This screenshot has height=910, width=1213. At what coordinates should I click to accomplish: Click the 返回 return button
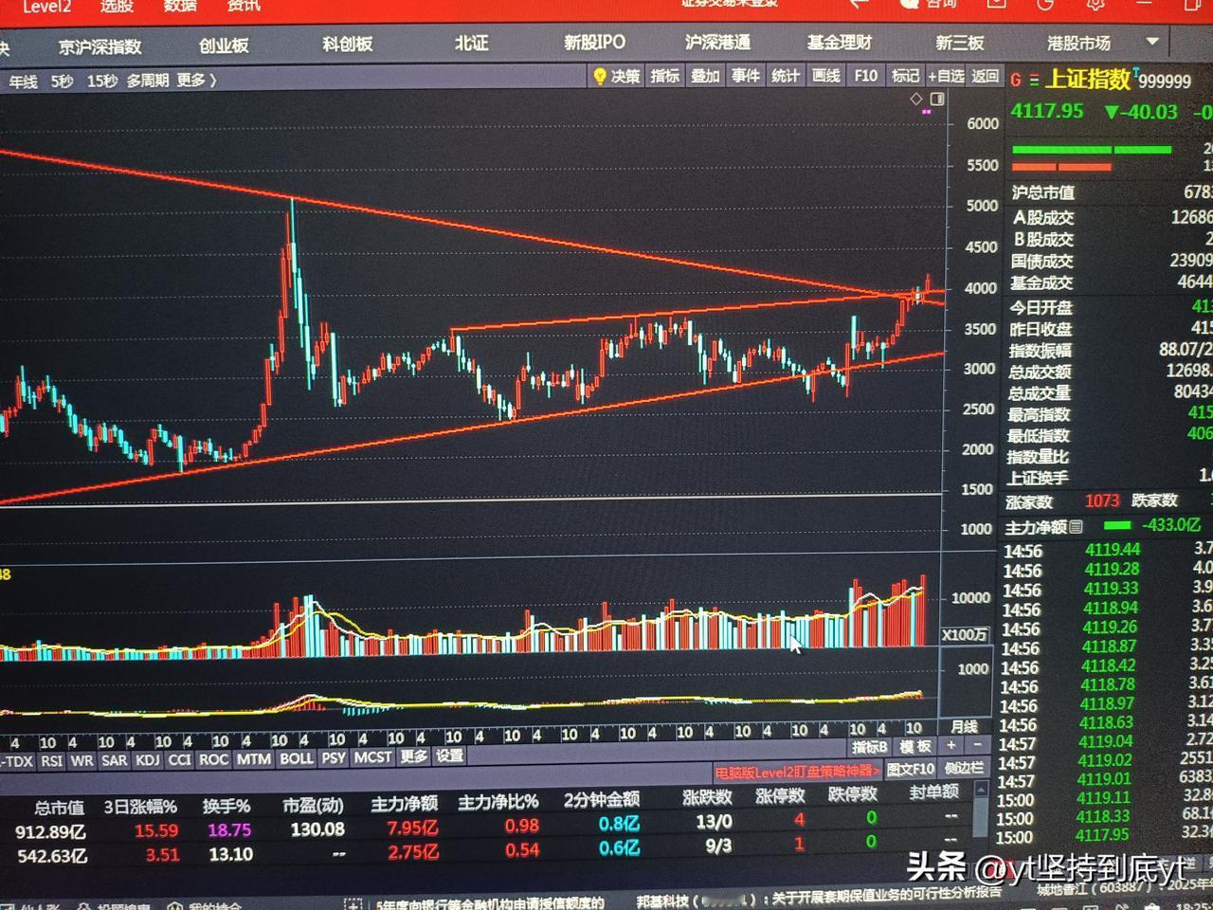click(986, 77)
